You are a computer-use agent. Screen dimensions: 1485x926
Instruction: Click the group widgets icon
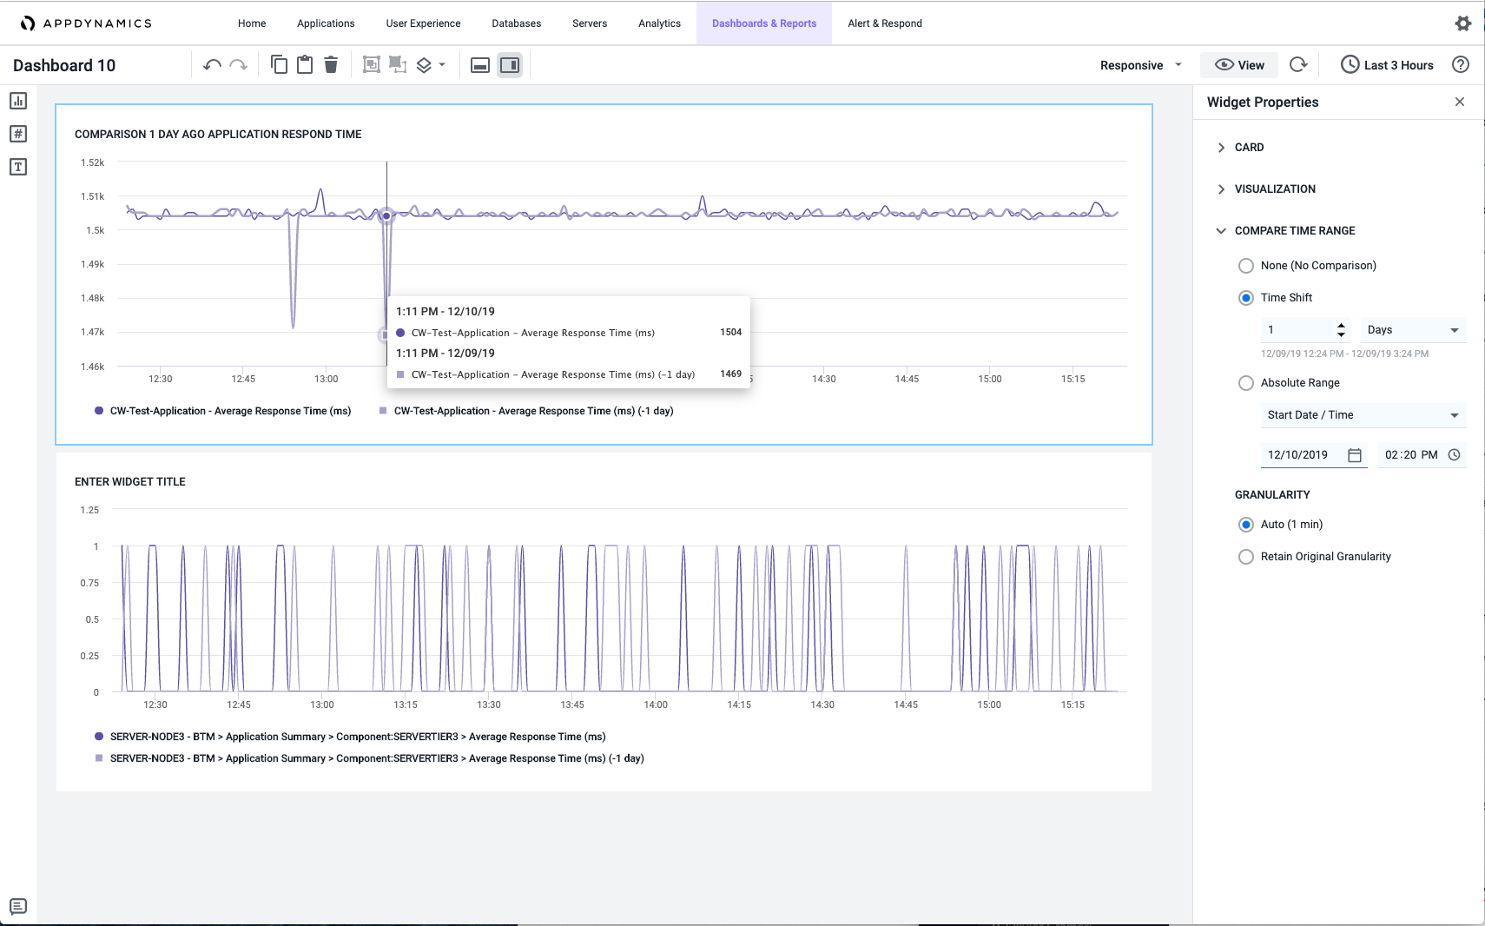point(372,64)
